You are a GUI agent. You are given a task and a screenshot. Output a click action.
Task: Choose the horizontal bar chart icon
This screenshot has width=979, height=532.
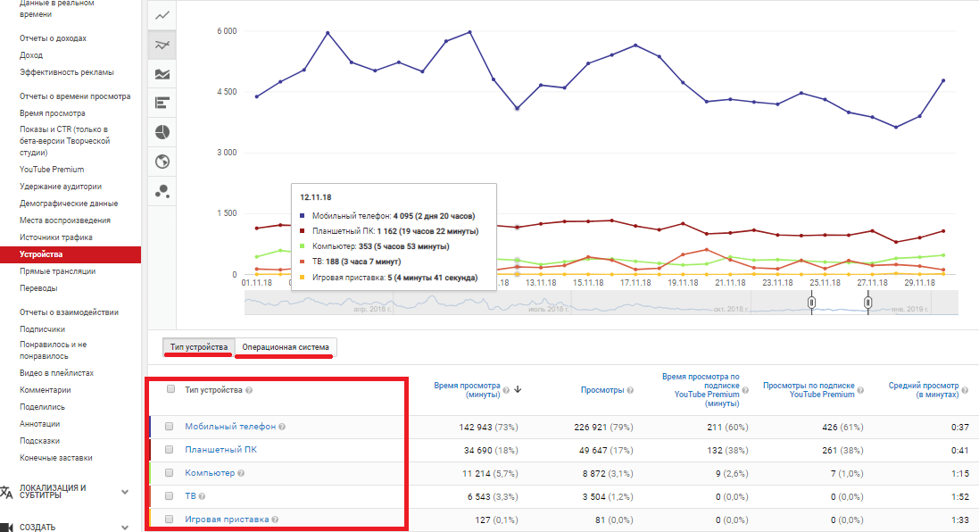tap(162, 104)
